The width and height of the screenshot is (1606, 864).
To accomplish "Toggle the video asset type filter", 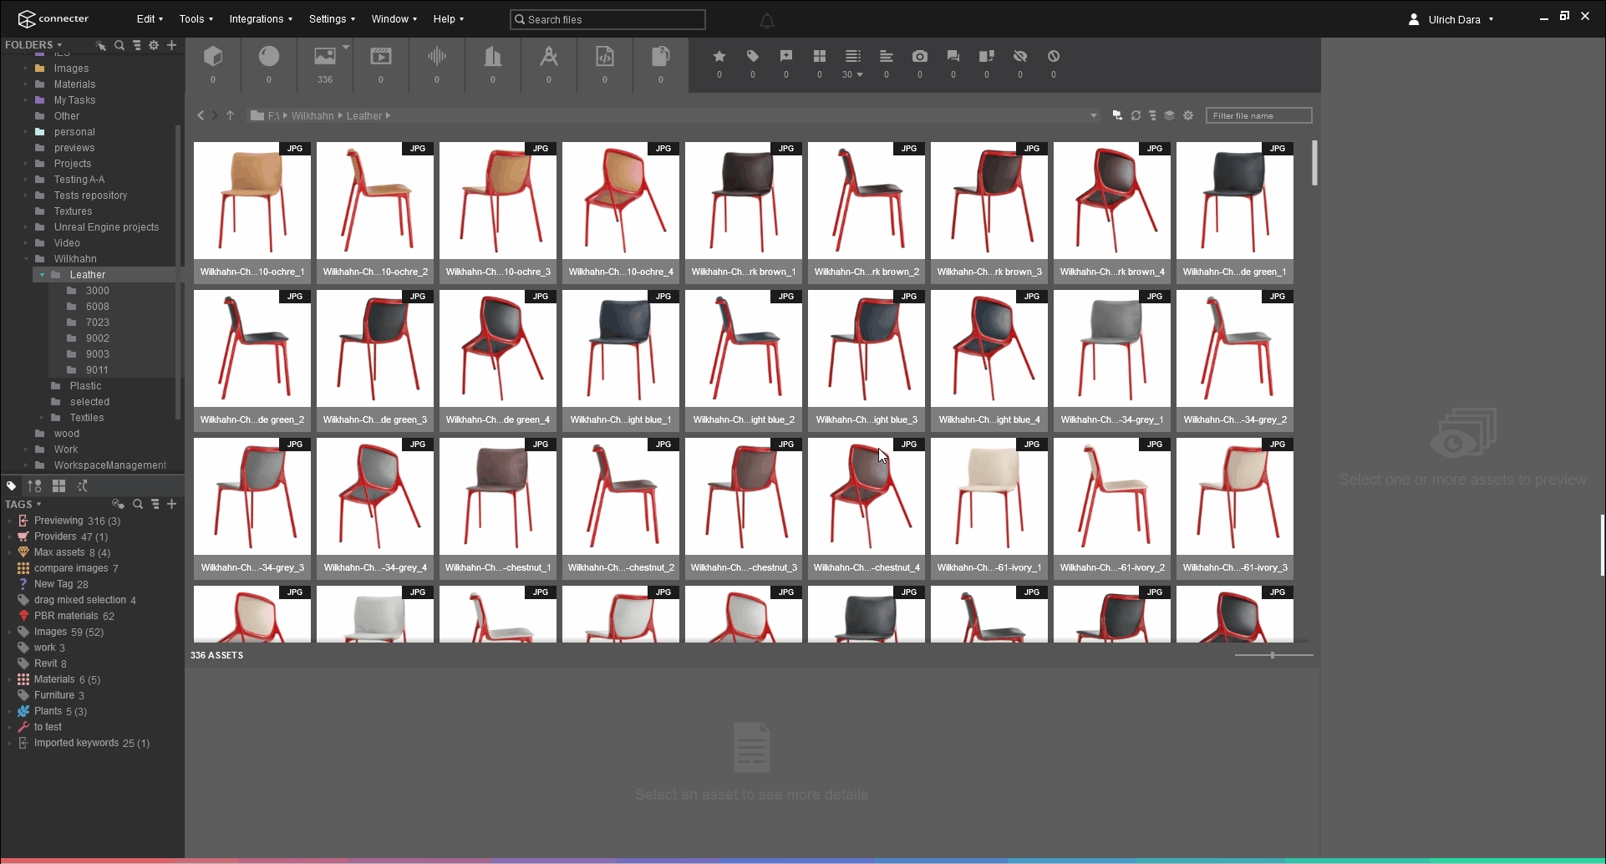I will pos(380,57).
